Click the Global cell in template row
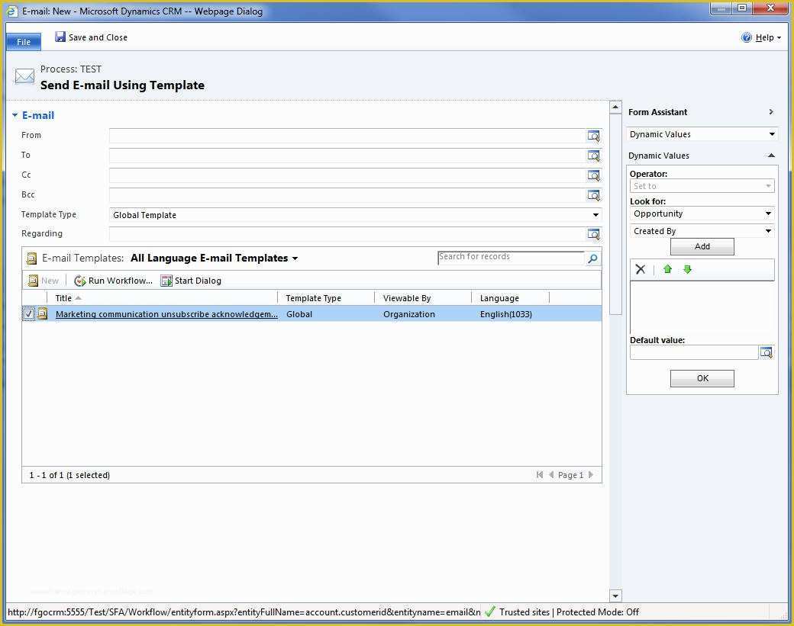 click(x=299, y=314)
